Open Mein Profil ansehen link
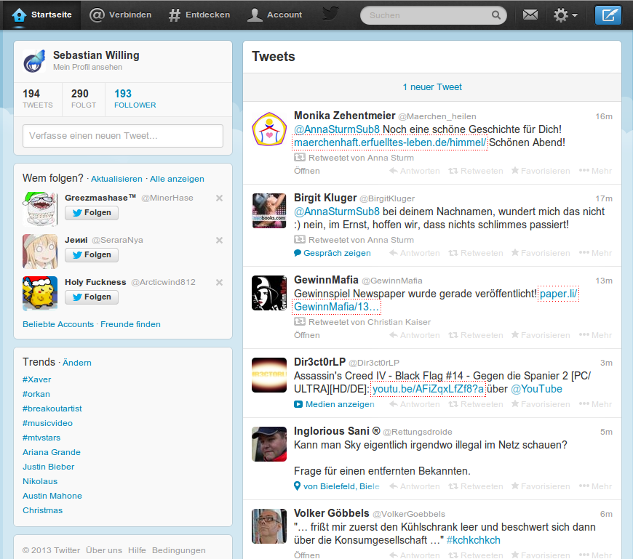Image resolution: width=633 pixels, height=559 pixels. [87, 67]
